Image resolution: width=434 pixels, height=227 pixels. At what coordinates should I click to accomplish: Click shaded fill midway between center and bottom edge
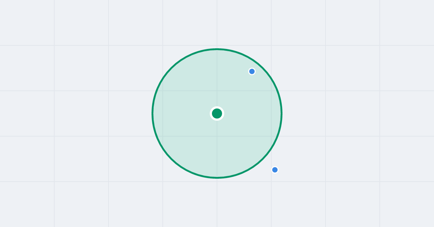tap(217, 146)
